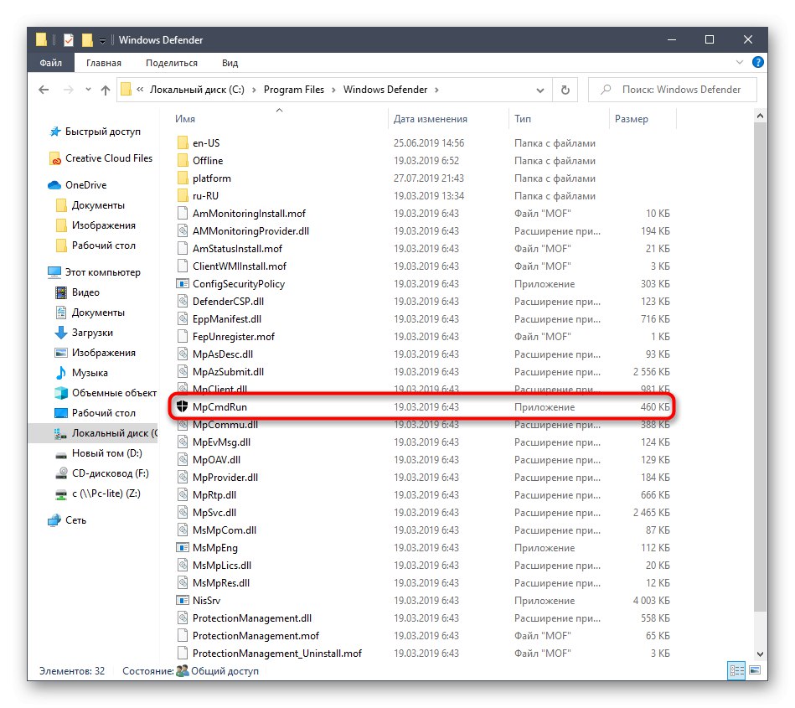795x708 pixels.
Task: Switch to the Главная ribbon tab
Action: (103, 63)
